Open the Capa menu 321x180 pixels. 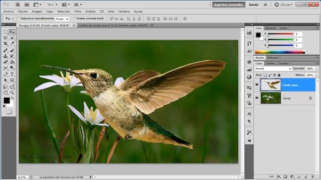pos(50,11)
